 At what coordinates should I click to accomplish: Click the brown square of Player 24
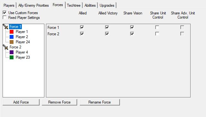point(12,42)
